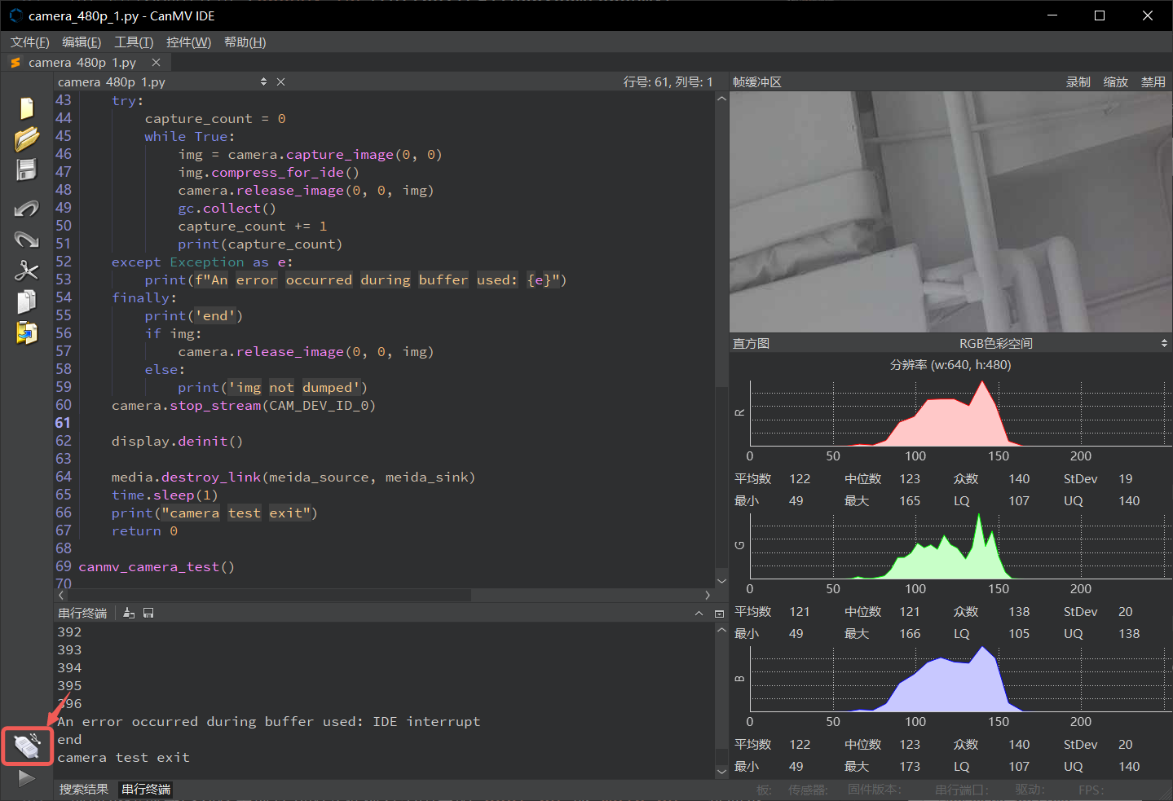The width and height of the screenshot is (1173, 801).
Task: Clear the serial terminal with the broom icon
Action: click(129, 612)
